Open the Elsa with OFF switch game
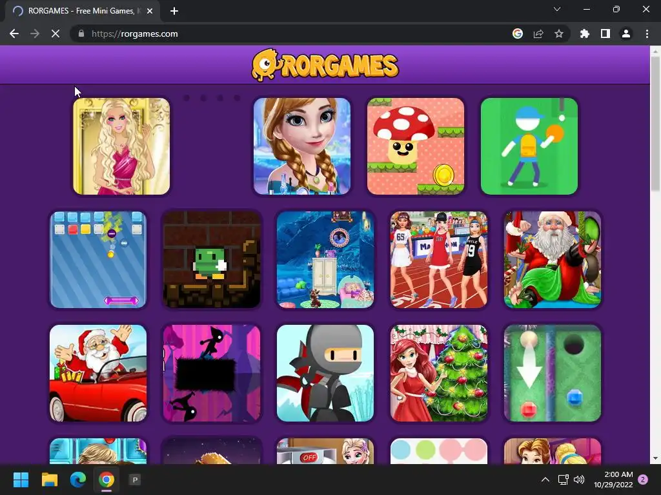 325,451
